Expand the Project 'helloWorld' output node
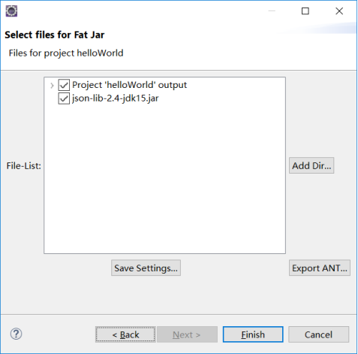Viewport: 358px width, 354px height. pos(52,86)
